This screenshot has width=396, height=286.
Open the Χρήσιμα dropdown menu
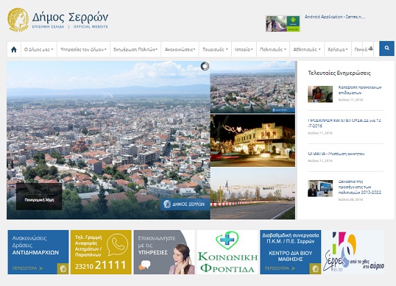pos(338,50)
